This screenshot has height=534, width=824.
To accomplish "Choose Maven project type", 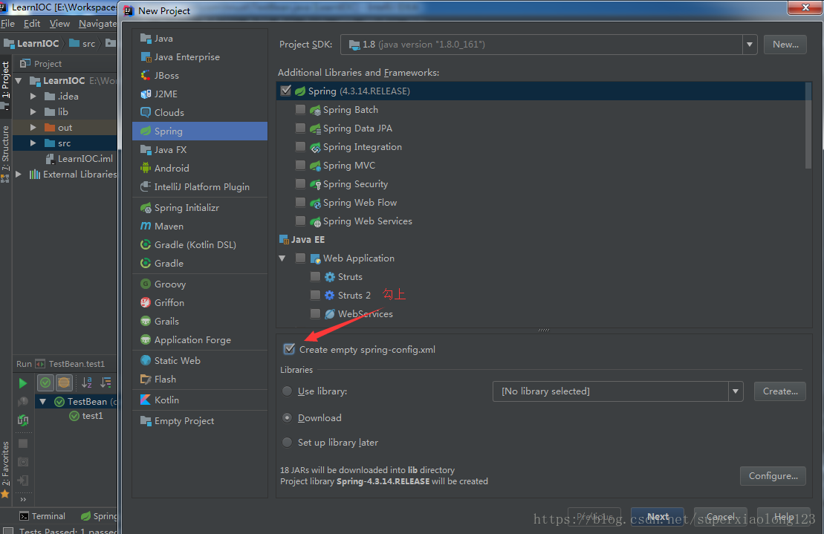I will tap(200, 227).
